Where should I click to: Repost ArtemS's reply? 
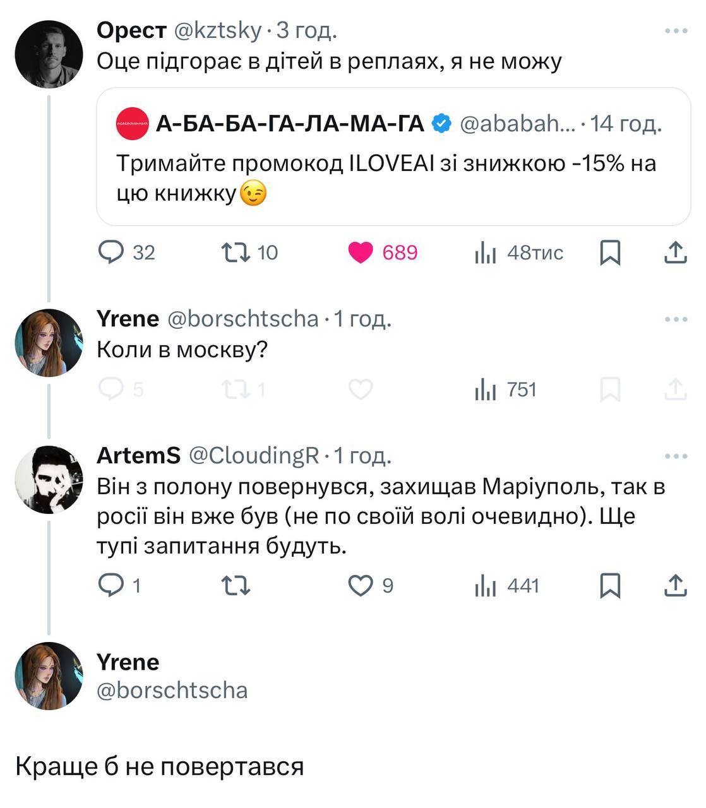[x=236, y=586]
